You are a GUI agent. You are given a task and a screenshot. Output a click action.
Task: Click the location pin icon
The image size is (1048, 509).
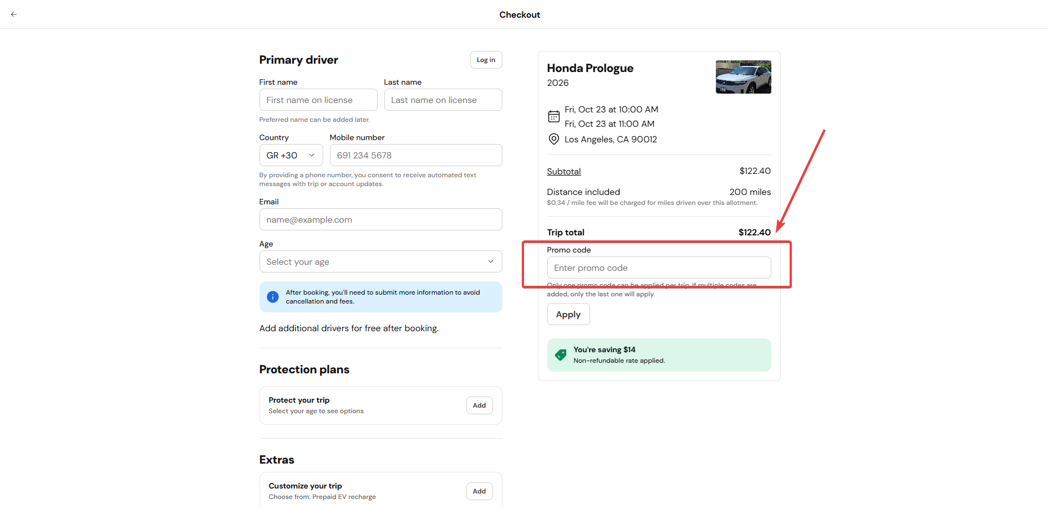553,139
